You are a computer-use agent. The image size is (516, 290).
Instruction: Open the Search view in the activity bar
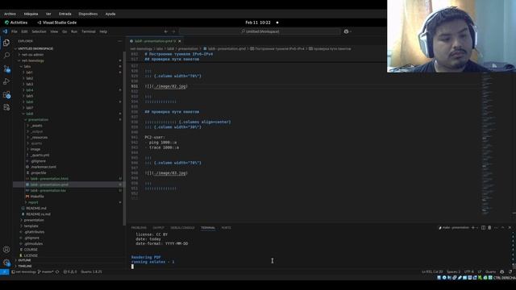pyautogui.click(x=6, y=56)
